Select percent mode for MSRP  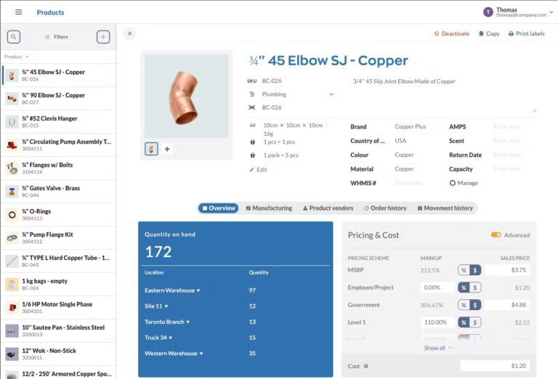point(464,270)
